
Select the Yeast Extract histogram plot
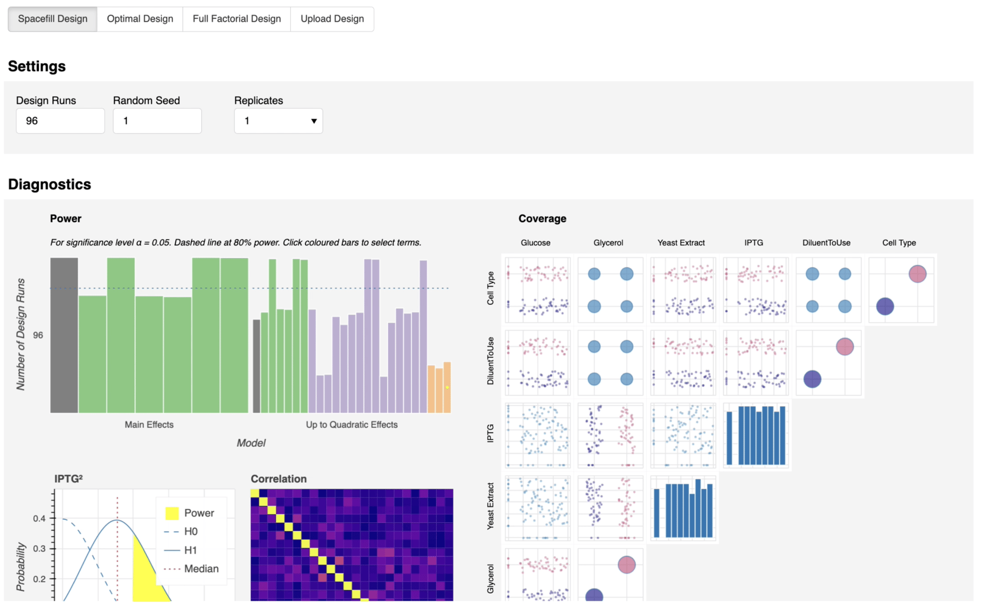point(683,509)
